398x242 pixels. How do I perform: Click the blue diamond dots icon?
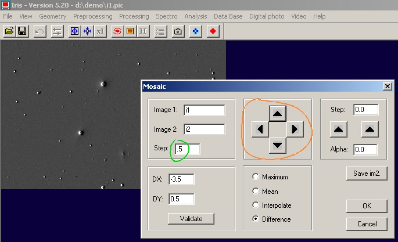pos(195,31)
